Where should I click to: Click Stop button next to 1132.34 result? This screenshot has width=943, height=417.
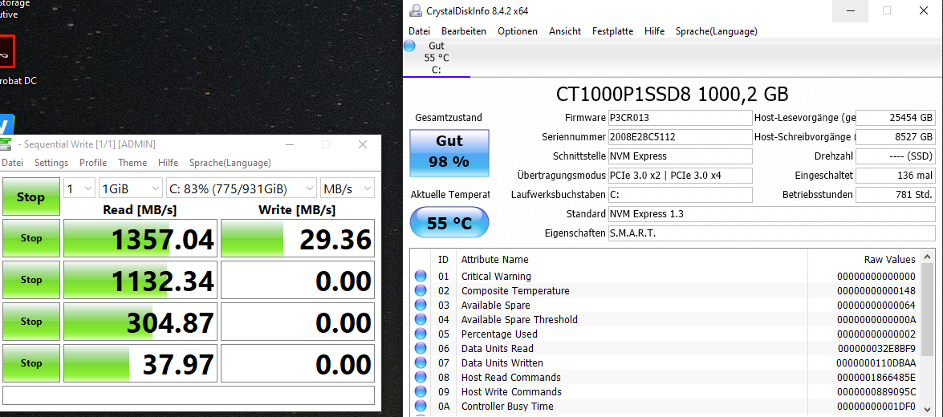(x=30, y=279)
